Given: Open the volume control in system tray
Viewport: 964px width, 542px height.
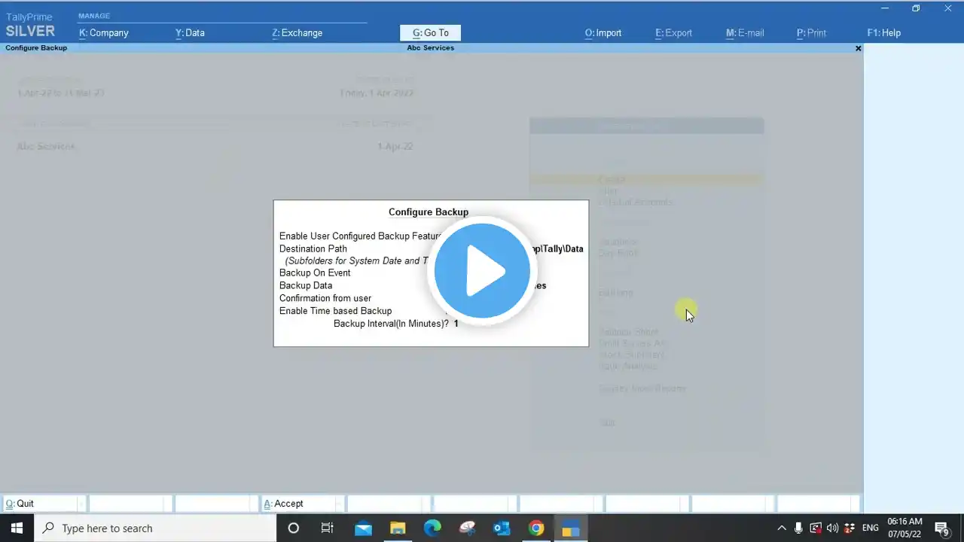Looking at the screenshot, I should pos(832,528).
